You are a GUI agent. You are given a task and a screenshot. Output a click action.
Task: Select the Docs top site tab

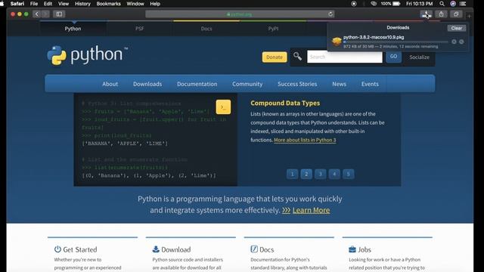tap(206, 29)
